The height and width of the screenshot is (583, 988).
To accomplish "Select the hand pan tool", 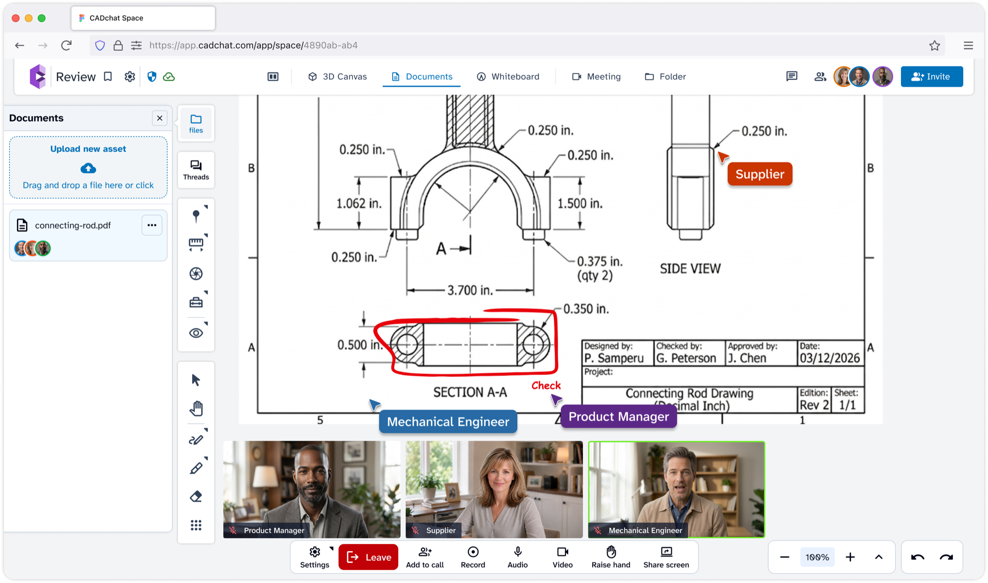I will (196, 409).
